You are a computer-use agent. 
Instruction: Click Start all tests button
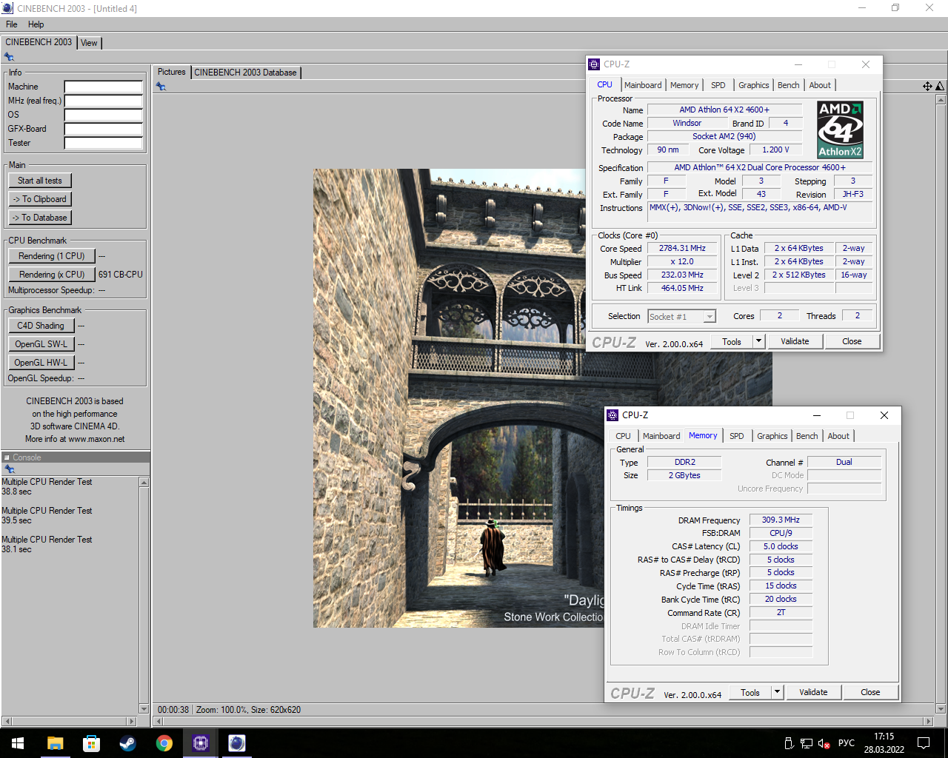point(40,181)
